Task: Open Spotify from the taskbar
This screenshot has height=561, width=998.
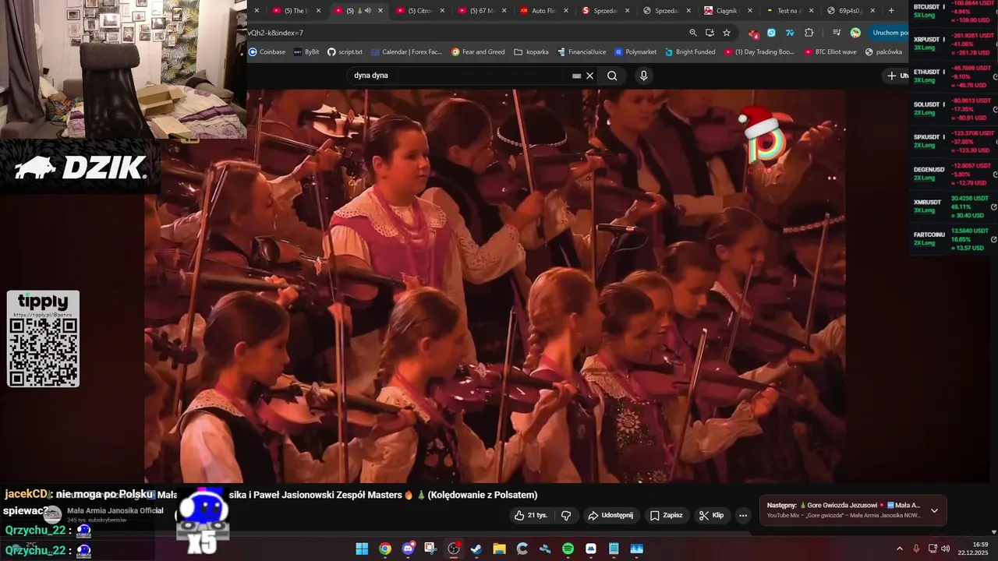Action: click(568, 549)
